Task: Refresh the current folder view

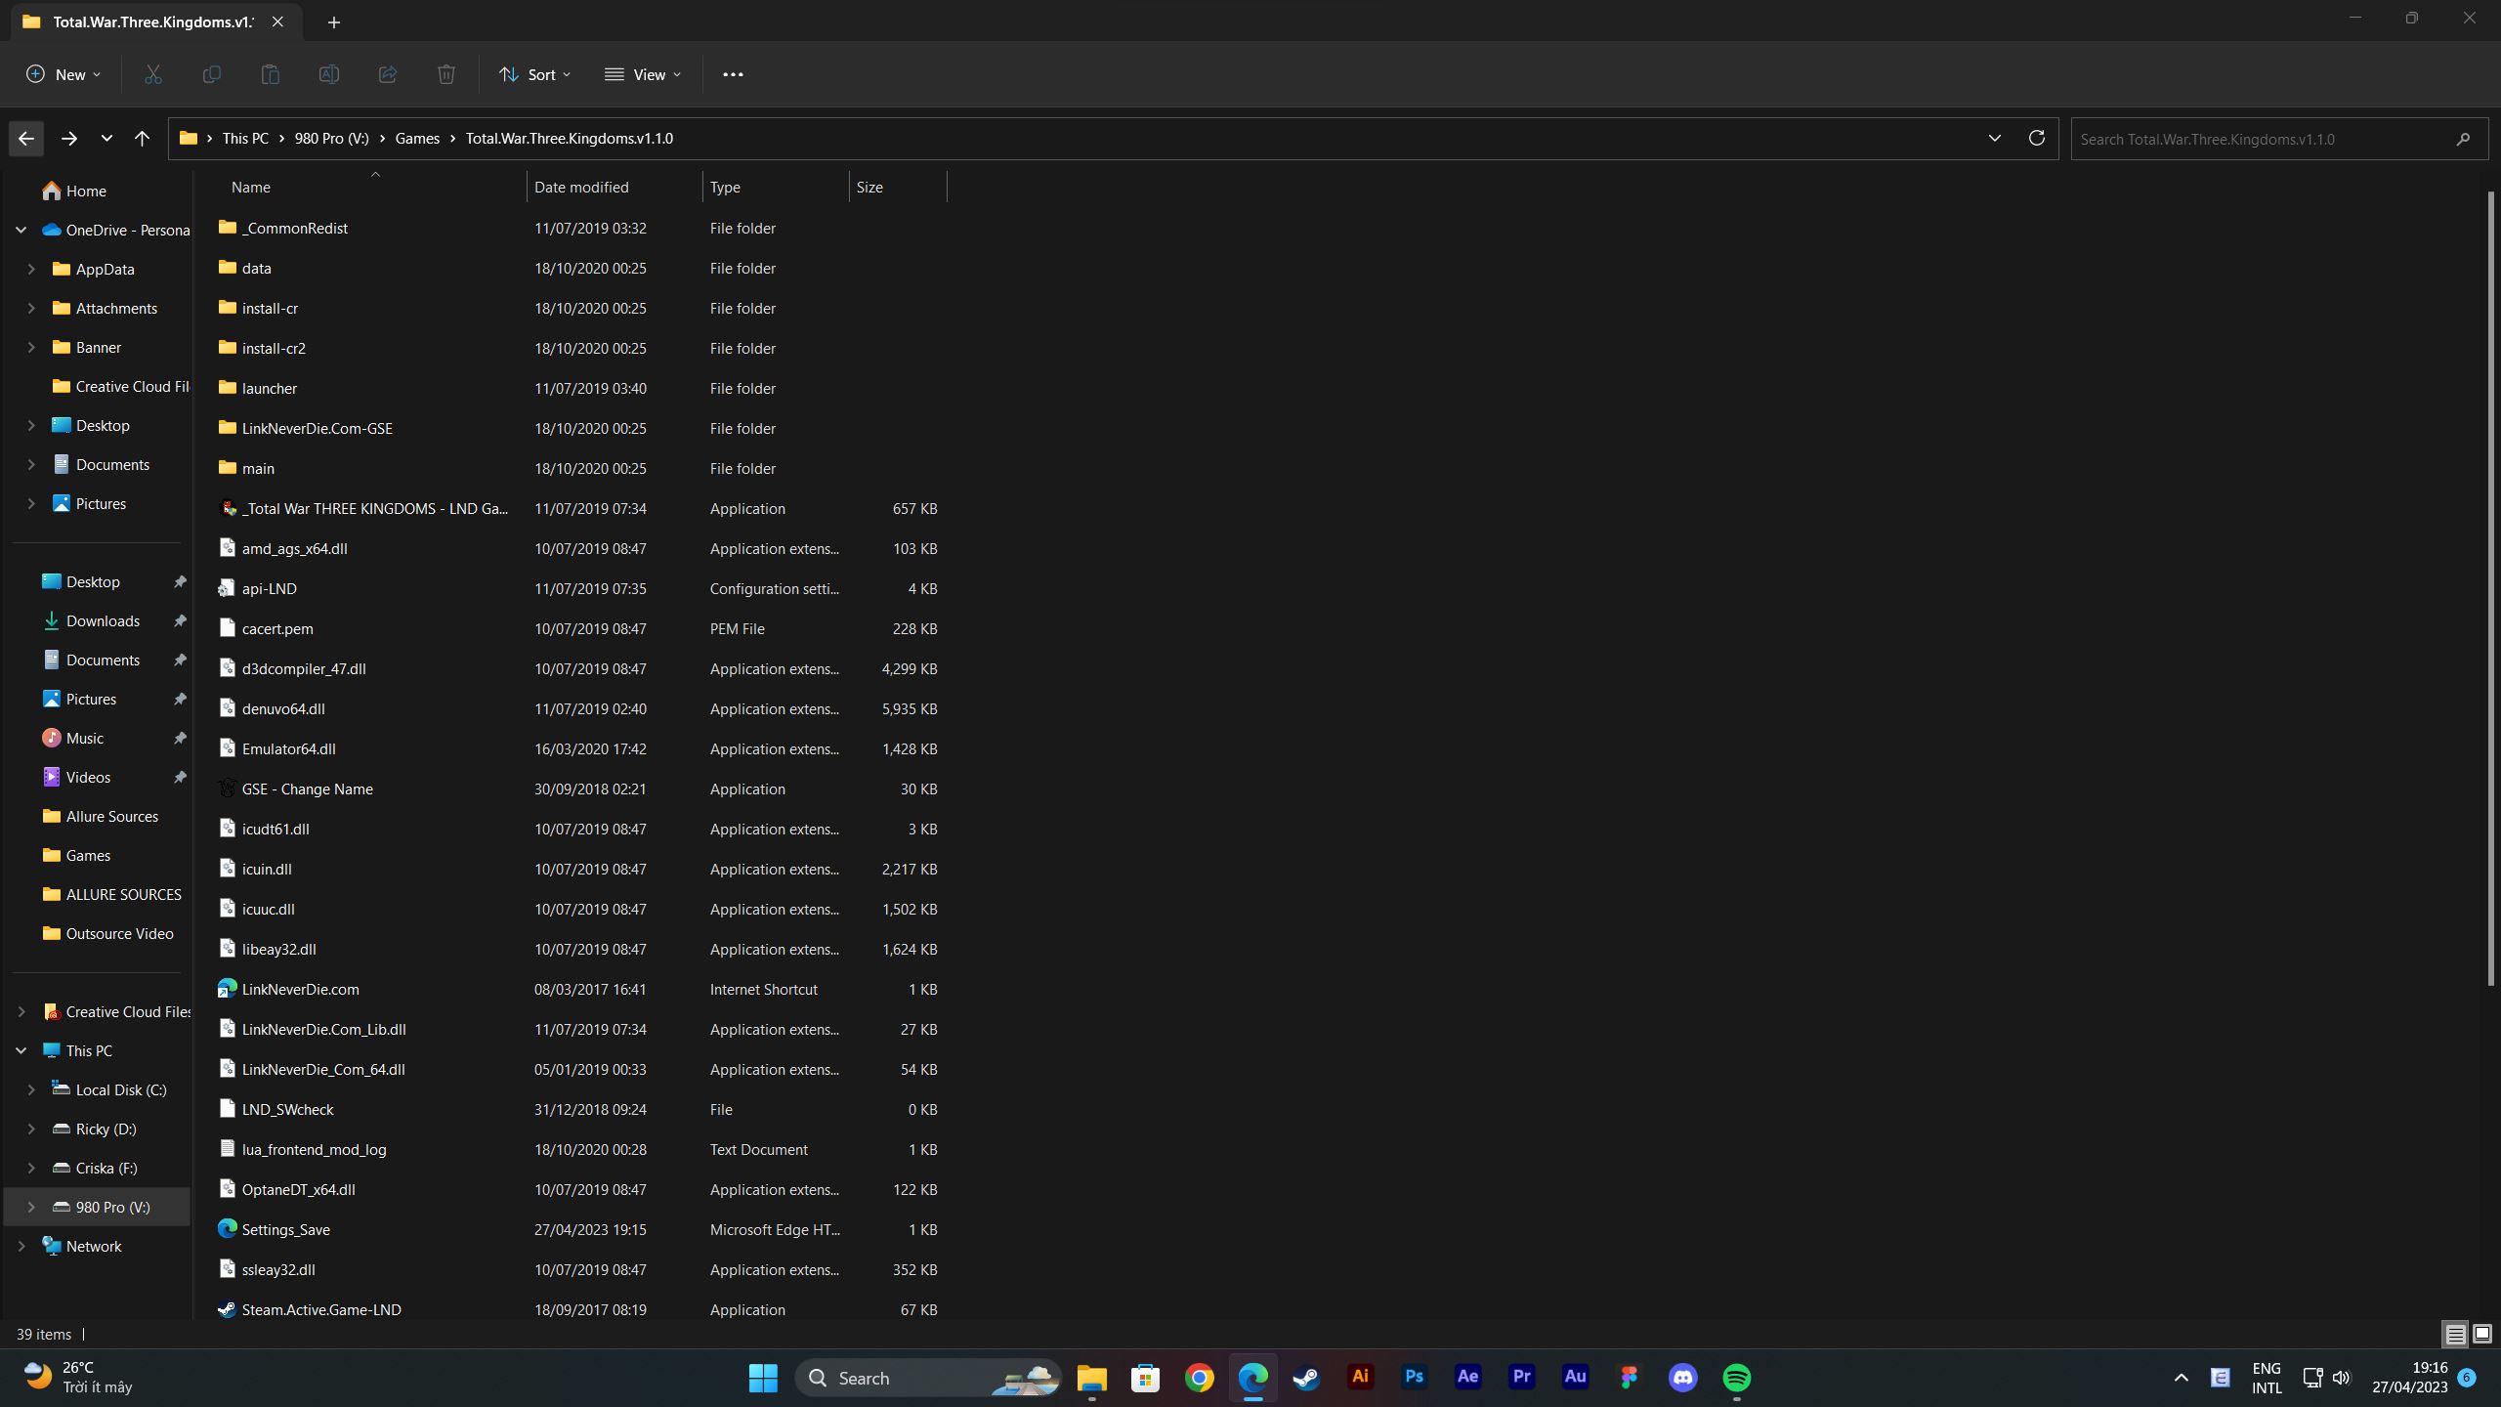Action: 2036,138
